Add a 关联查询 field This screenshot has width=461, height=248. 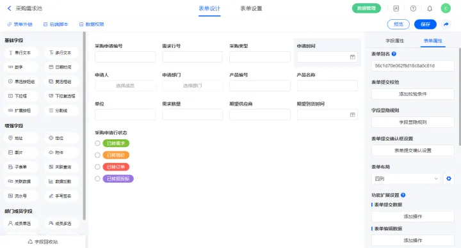(x=61, y=167)
